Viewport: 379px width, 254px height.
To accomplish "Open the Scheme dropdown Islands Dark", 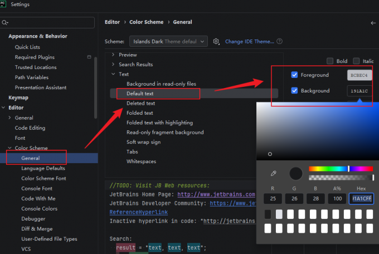I will tap(168, 42).
